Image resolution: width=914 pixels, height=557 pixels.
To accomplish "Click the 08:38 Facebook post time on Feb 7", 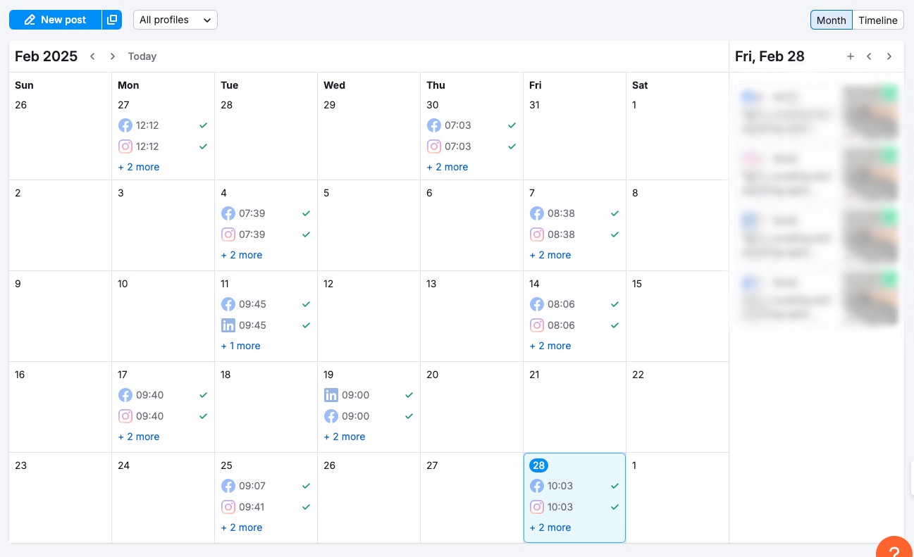I will [561, 213].
